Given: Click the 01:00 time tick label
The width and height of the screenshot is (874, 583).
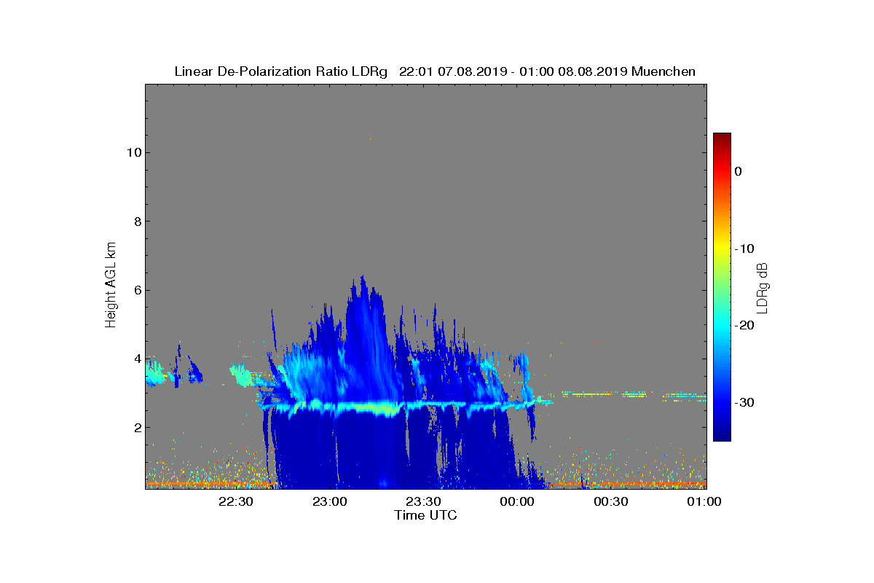Looking at the screenshot, I should (x=704, y=501).
